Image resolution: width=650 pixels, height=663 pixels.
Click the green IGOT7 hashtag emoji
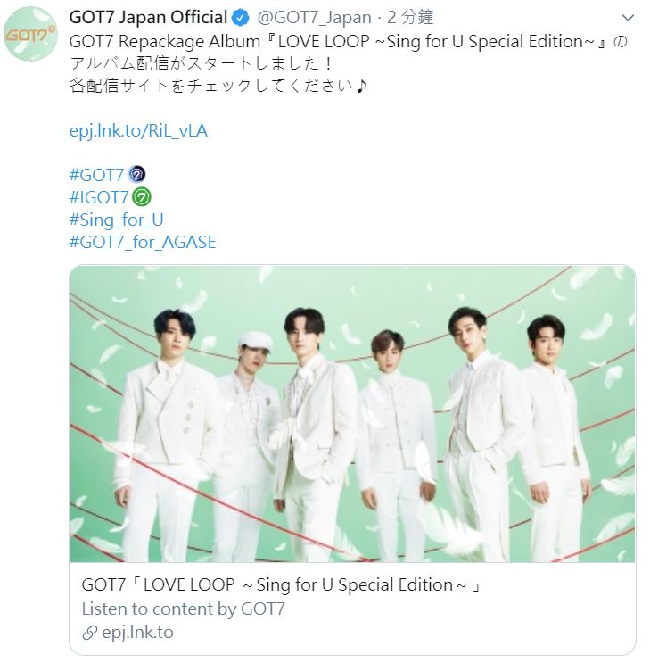(142, 197)
